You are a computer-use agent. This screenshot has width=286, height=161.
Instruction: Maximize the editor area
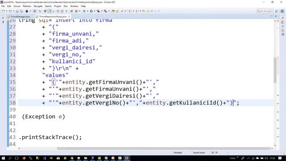276,16
